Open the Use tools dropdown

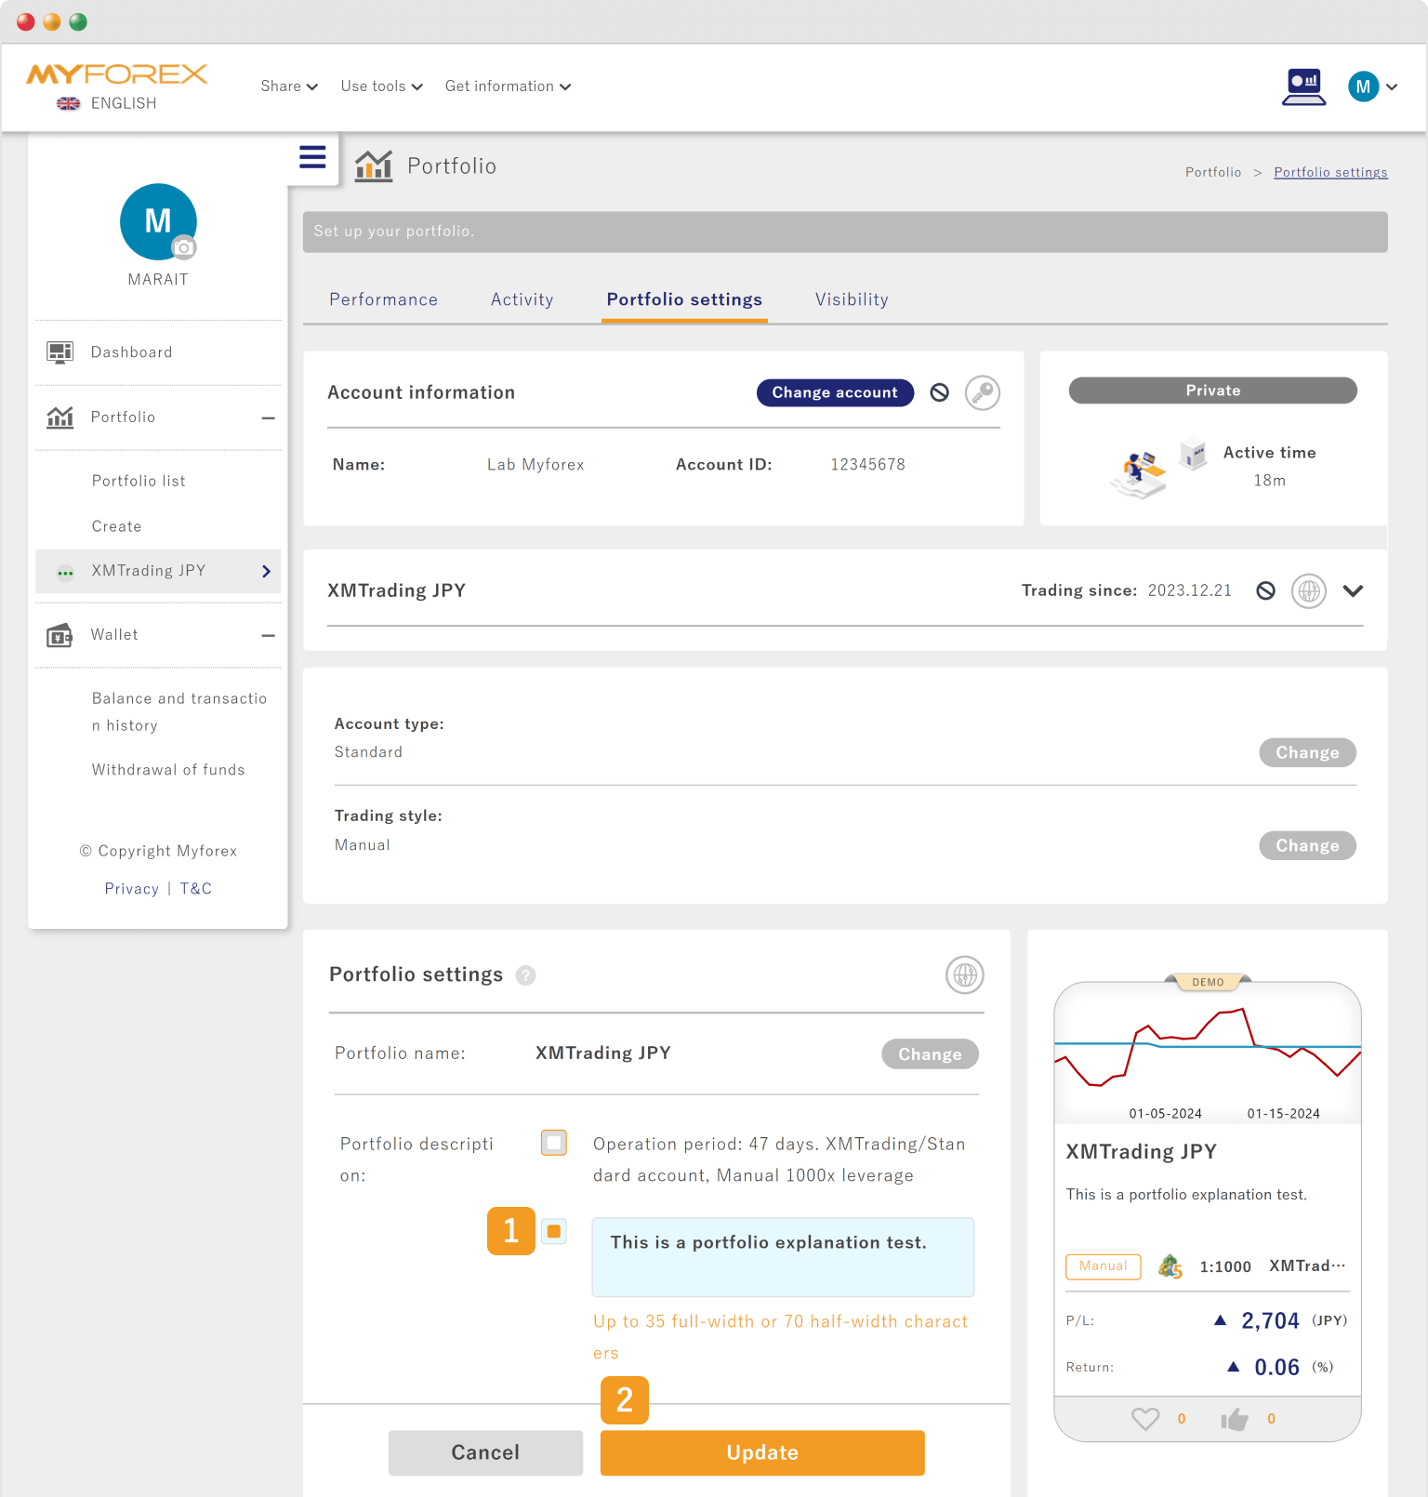pos(381,86)
